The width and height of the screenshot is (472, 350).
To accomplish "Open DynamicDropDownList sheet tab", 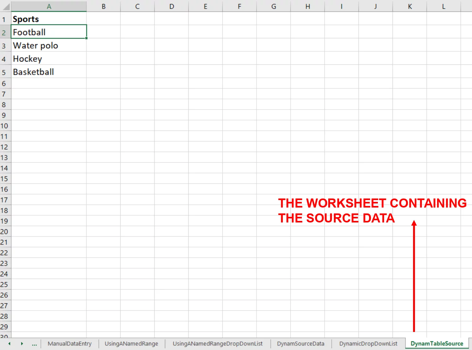I will [x=368, y=344].
